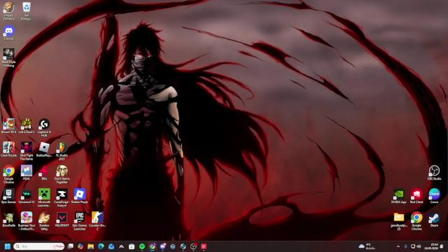448x252 pixels.
Task: Open the weather widget on taskbar
Action: tap(367, 246)
